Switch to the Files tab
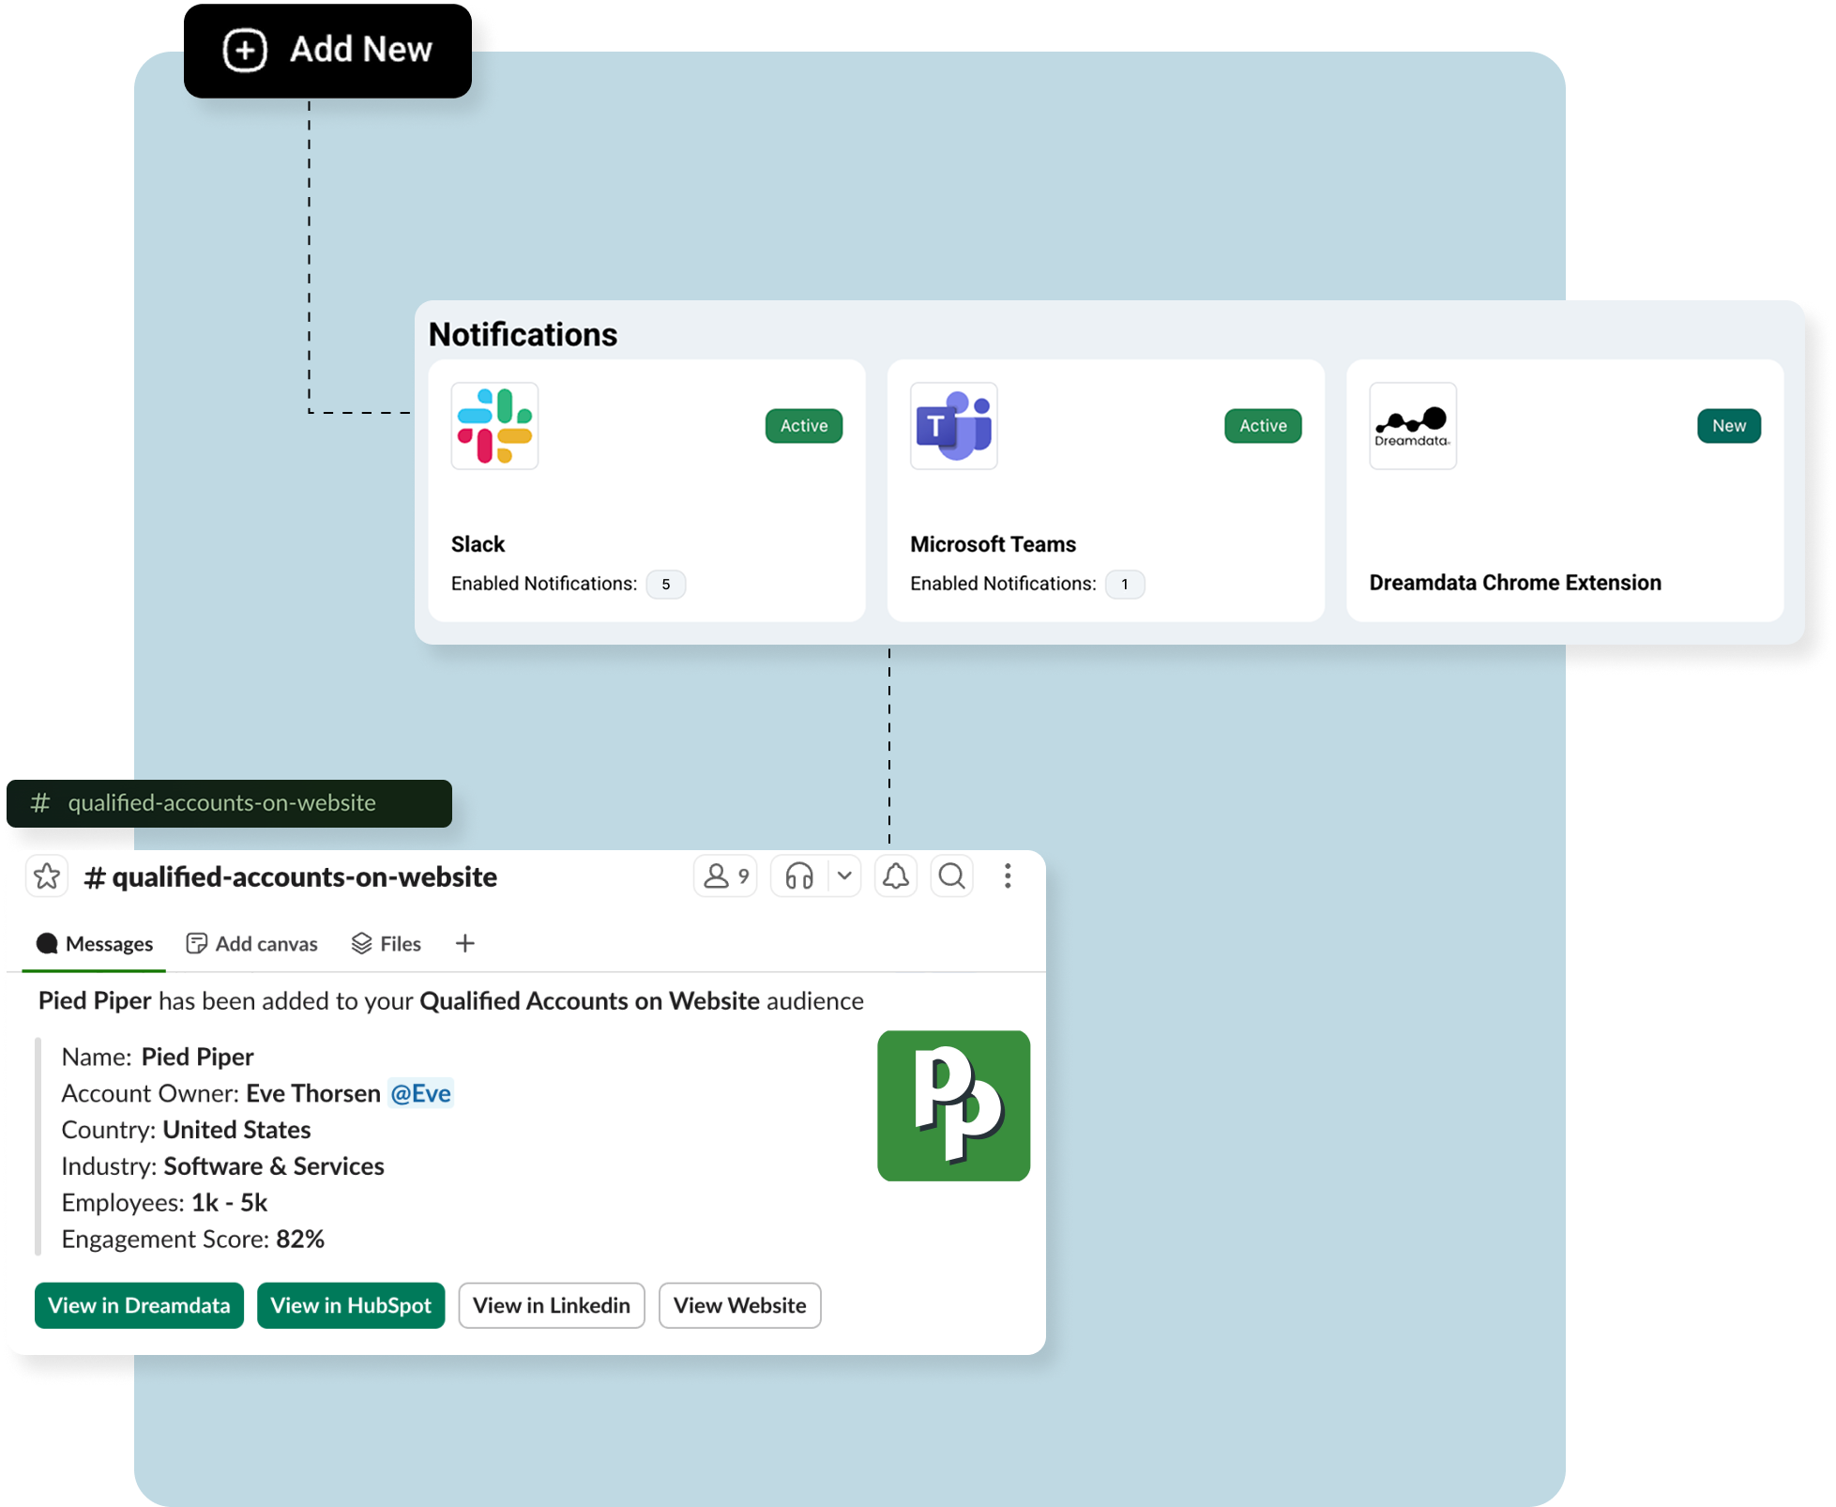The image size is (1836, 1507). [387, 944]
